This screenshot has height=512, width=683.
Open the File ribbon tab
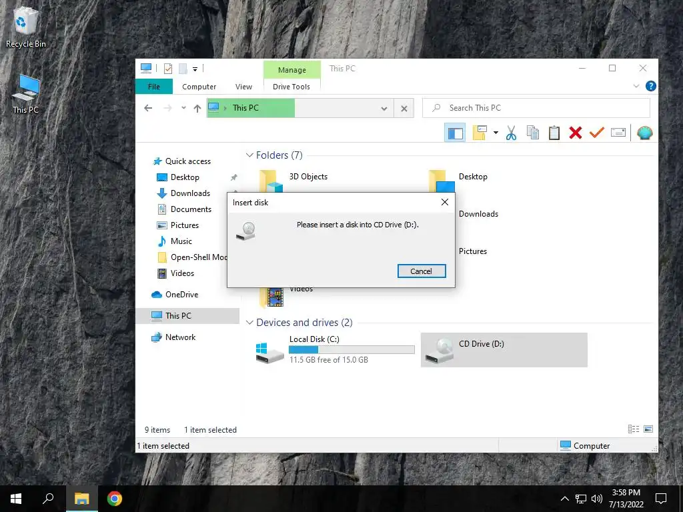(154, 87)
